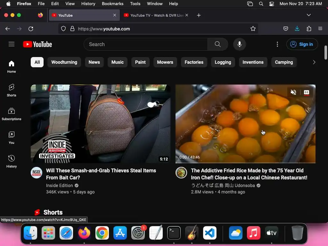Open Firefox extensions puzzle icon

309,29
